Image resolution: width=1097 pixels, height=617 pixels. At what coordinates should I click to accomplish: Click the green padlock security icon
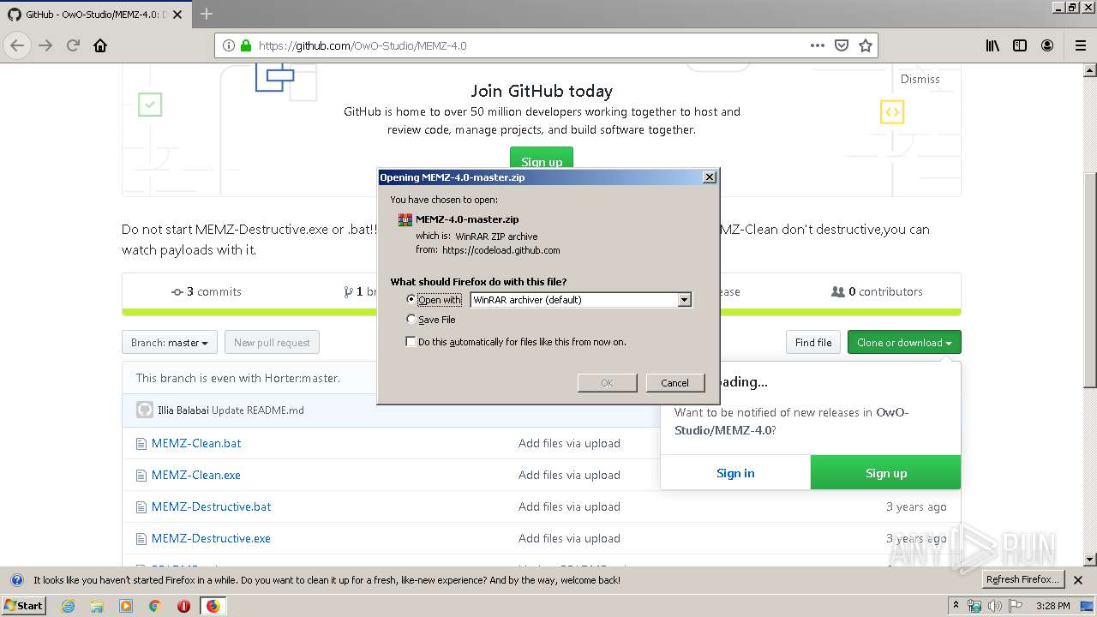(246, 45)
